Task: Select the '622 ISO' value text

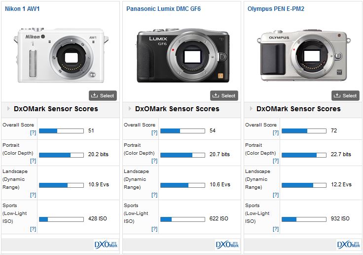Action: point(219,218)
